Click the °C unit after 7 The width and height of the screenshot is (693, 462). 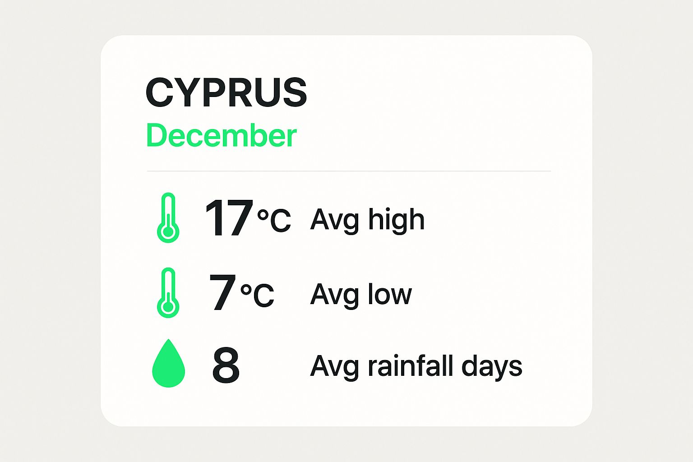257,296
